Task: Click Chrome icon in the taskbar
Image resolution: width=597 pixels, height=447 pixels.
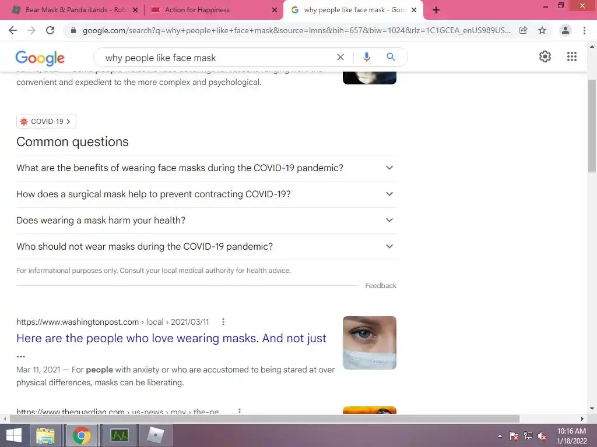Action: (x=82, y=435)
